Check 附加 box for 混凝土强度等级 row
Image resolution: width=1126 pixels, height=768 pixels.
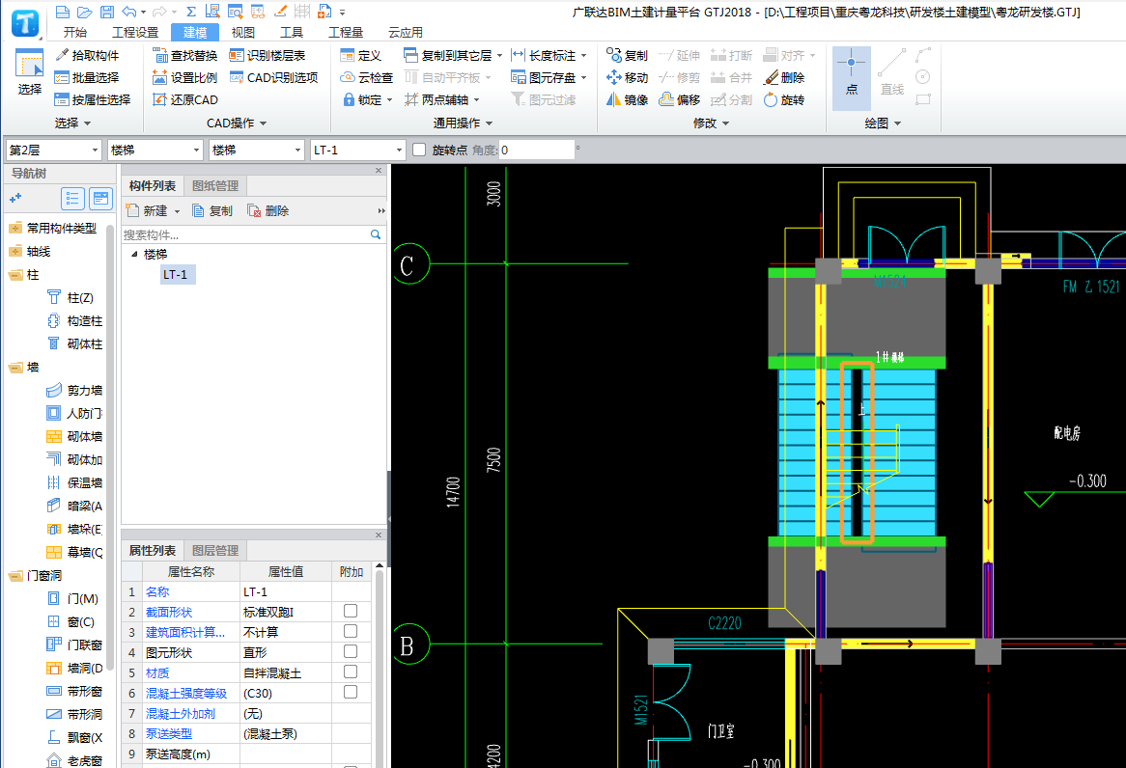coord(351,692)
